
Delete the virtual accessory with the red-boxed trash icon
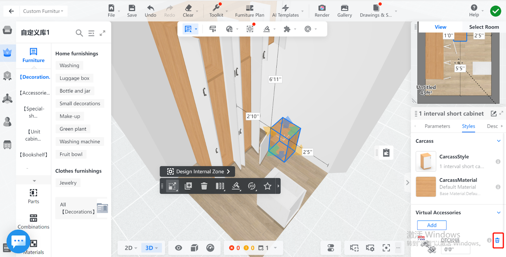pyautogui.click(x=497, y=240)
